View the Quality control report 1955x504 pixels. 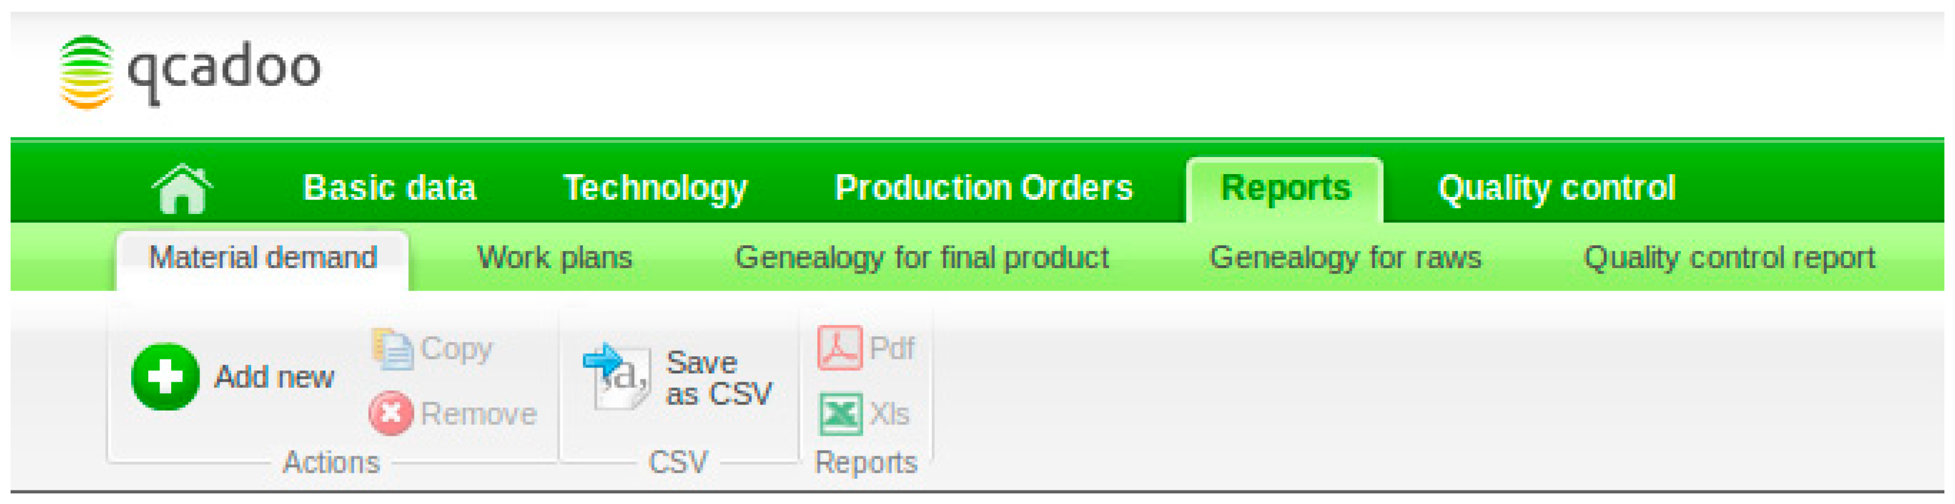coord(1729,258)
